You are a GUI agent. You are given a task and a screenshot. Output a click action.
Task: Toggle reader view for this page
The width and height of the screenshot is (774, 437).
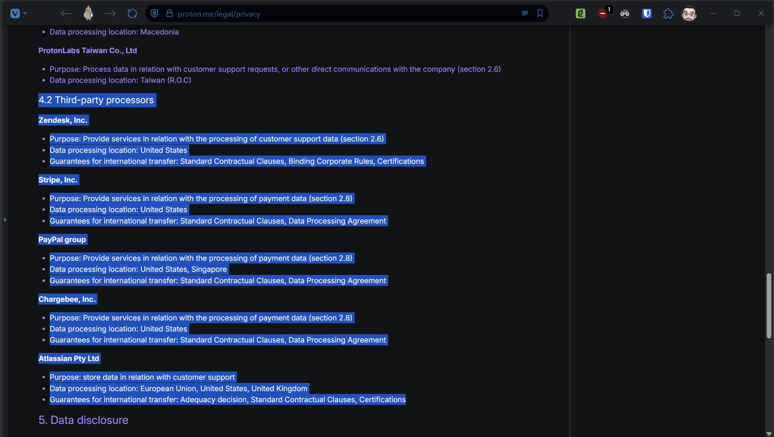[x=525, y=14]
